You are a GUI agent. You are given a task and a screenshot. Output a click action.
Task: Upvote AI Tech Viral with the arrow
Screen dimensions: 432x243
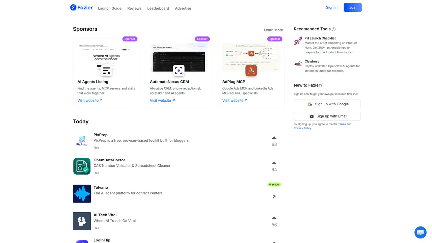[x=274, y=218]
